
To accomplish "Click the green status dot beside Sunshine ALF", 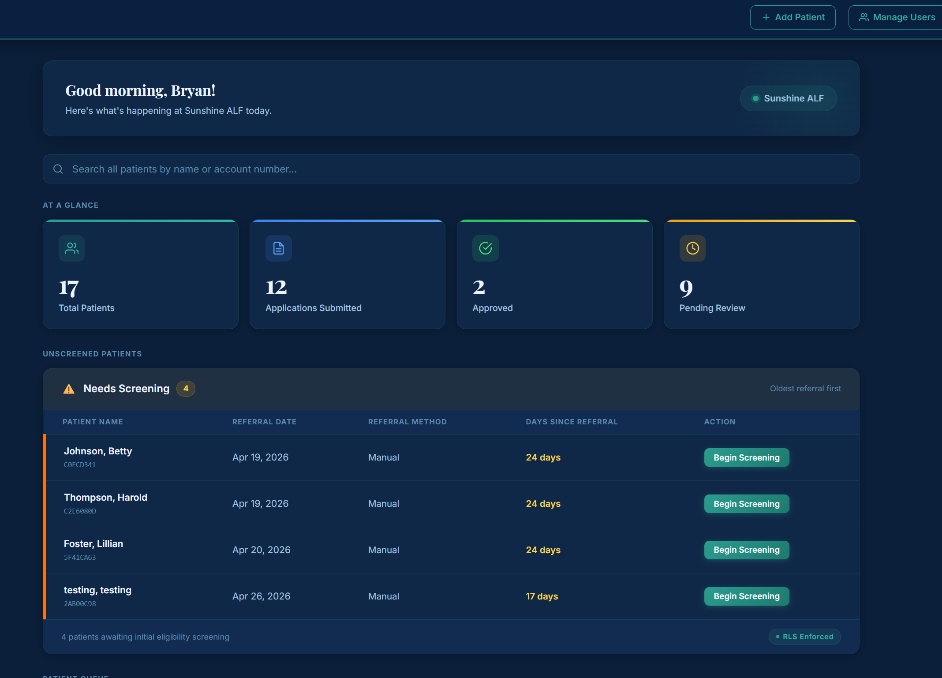I will [755, 98].
